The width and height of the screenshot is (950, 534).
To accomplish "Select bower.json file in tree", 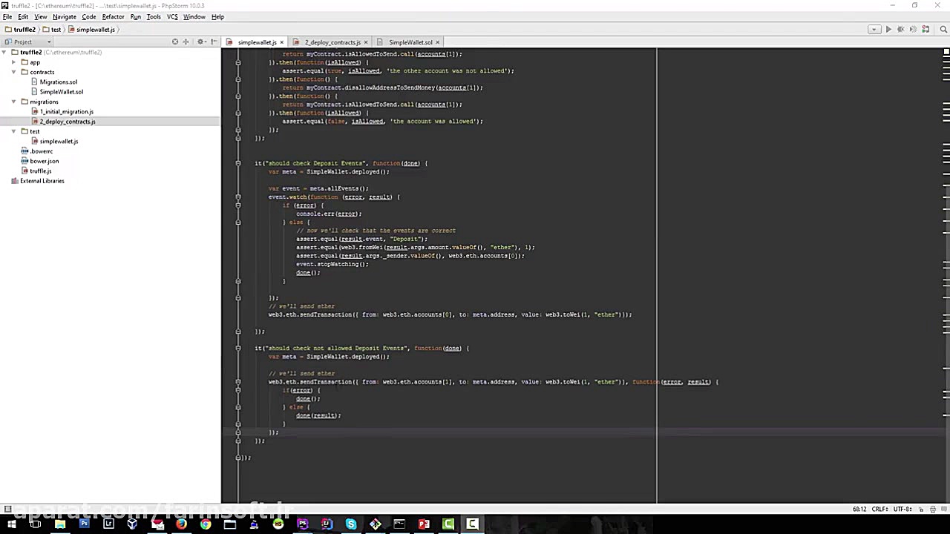I will pyautogui.click(x=45, y=161).
